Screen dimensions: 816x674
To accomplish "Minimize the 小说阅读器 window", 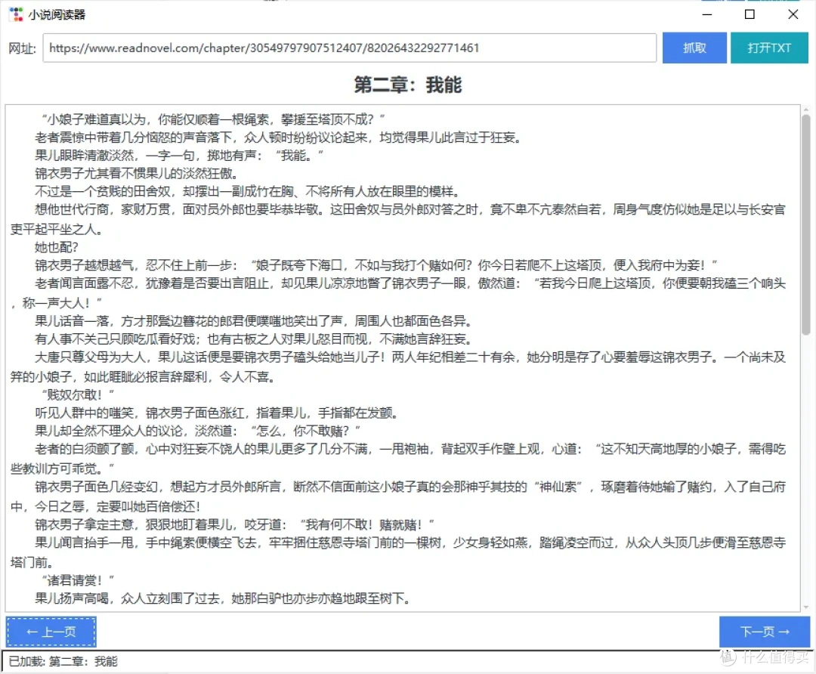I will point(706,14).
